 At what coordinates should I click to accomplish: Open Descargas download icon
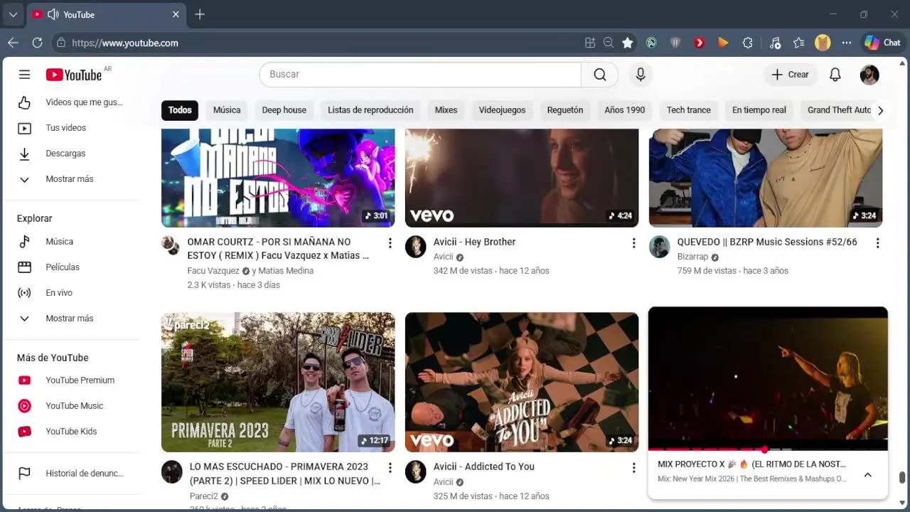pos(24,154)
